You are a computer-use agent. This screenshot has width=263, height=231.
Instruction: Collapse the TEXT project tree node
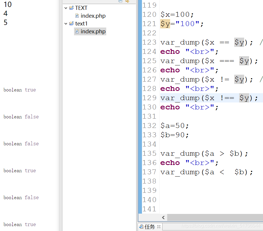tap(66, 8)
